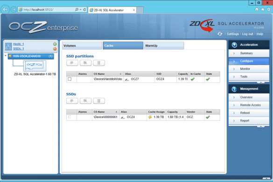This screenshot has width=273, height=182.
Task: Click the hosts network icon in the left panel
Action: tap(8, 47)
